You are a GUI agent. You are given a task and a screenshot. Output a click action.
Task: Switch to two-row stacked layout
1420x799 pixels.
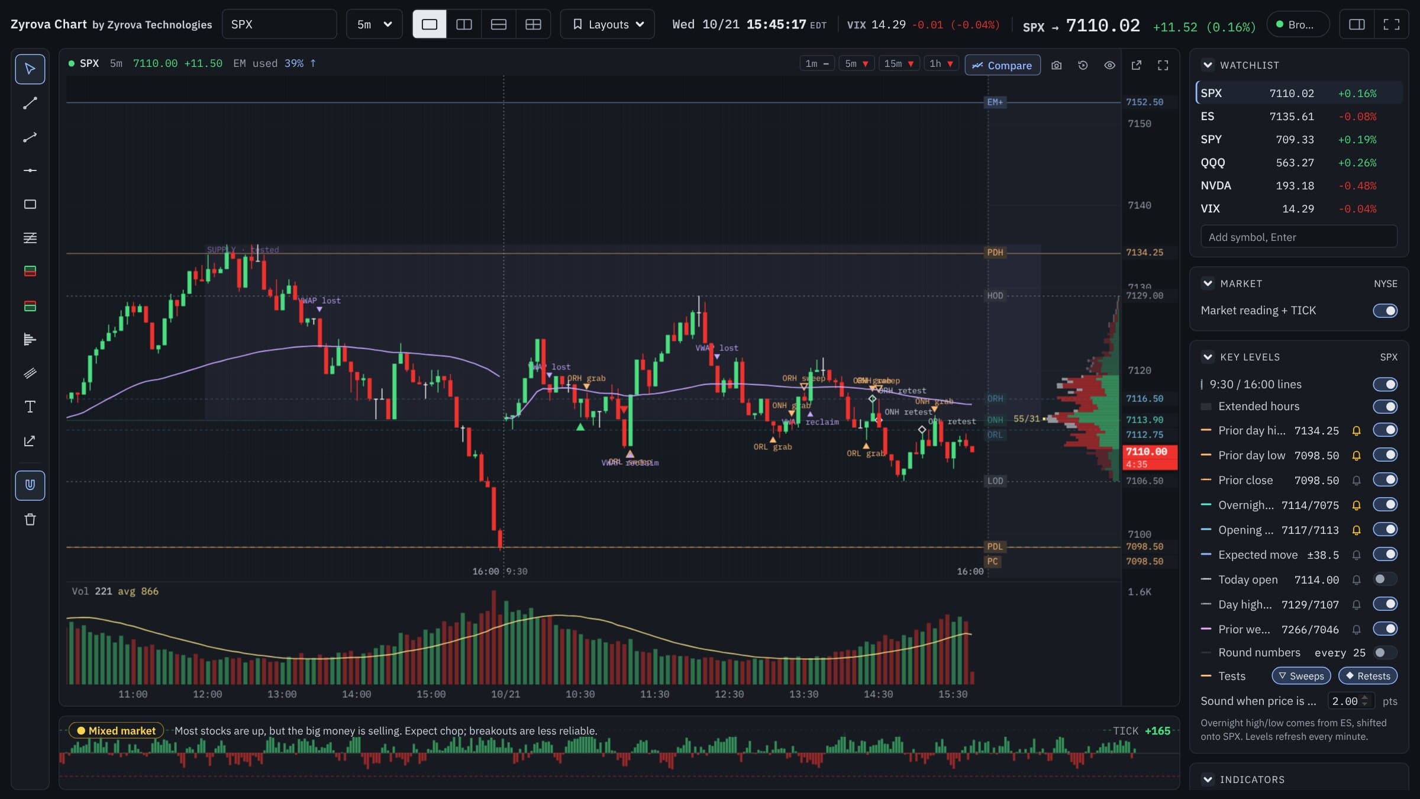pos(499,24)
